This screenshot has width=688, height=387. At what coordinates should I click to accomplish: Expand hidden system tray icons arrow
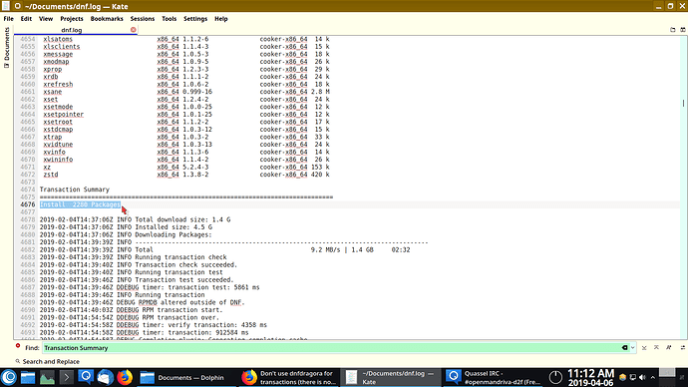tap(653, 377)
